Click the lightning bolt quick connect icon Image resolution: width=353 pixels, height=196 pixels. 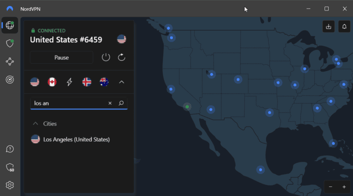pyautogui.click(x=69, y=82)
